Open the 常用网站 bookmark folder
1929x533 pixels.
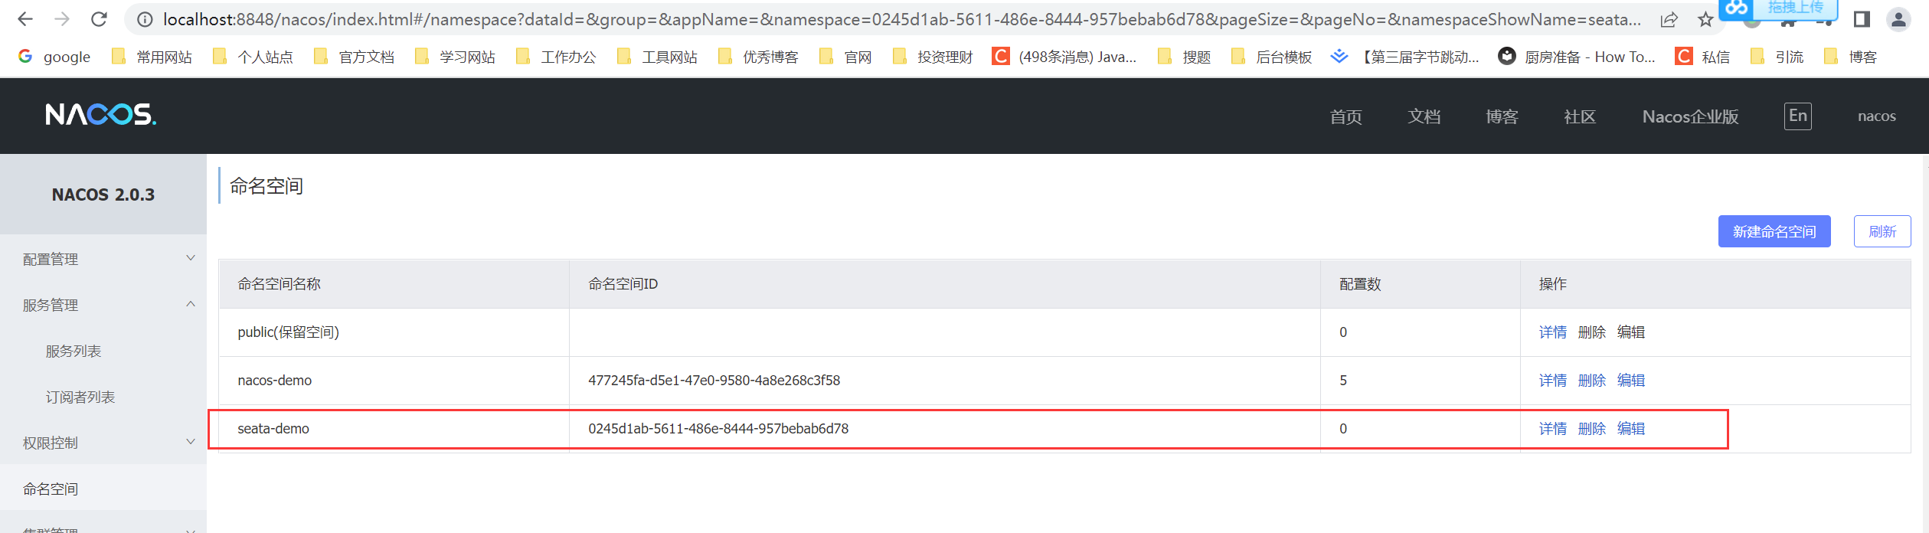click(x=152, y=57)
